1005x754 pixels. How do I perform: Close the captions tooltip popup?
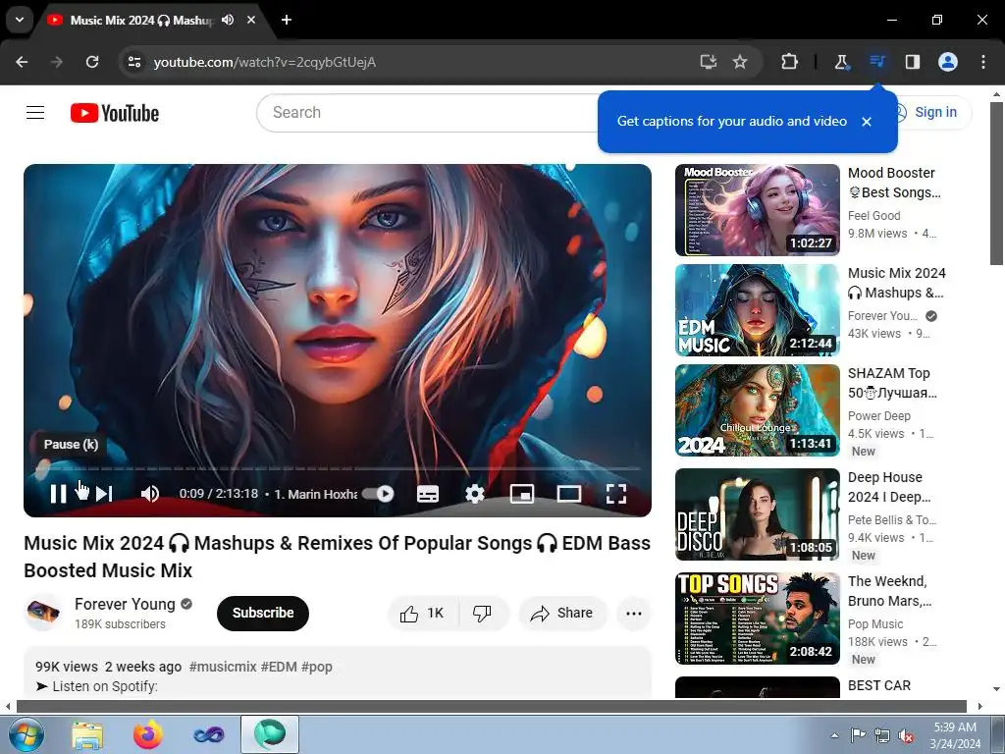pyautogui.click(x=867, y=121)
